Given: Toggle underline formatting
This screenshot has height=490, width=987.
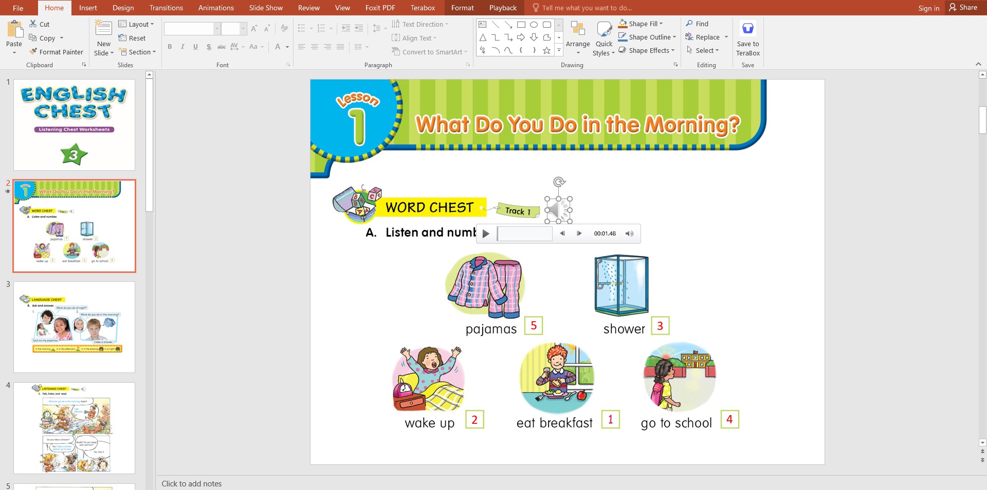Looking at the screenshot, I should [195, 47].
